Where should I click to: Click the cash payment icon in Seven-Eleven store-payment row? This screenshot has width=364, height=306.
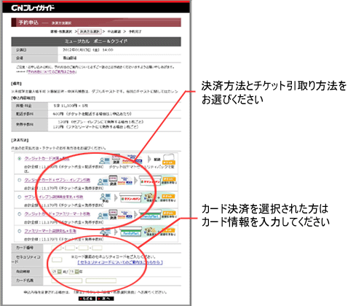click(150, 197)
